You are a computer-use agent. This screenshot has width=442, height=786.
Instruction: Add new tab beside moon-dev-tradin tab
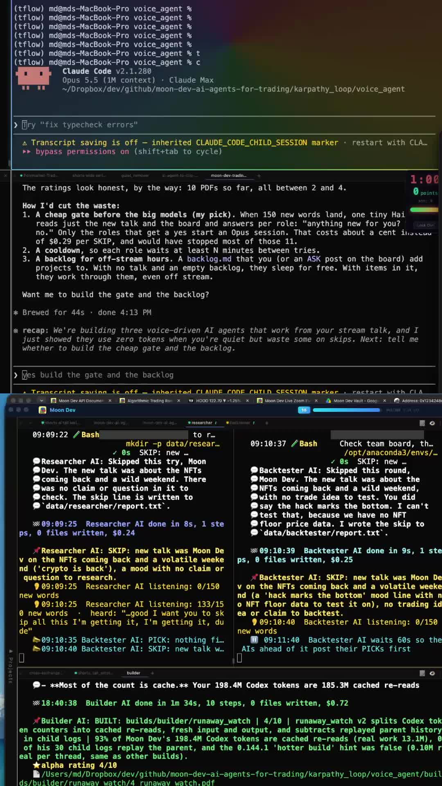point(259,176)
